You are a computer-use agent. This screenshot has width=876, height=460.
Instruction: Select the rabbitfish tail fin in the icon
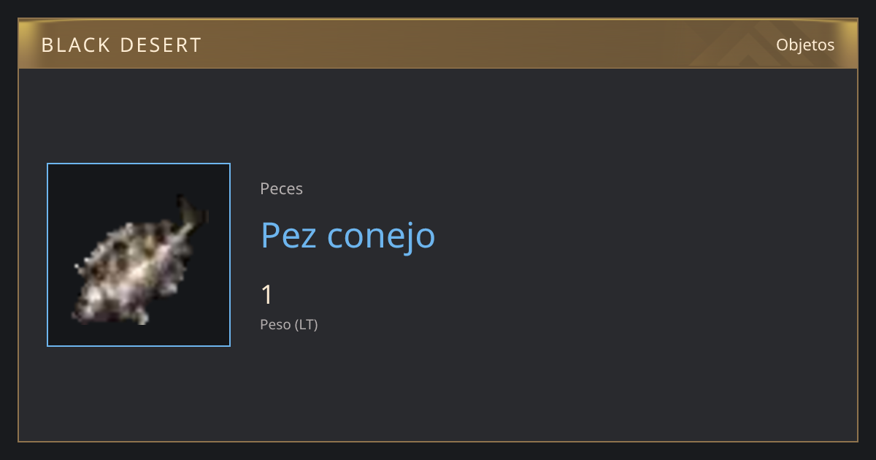[x=191, y=212]
